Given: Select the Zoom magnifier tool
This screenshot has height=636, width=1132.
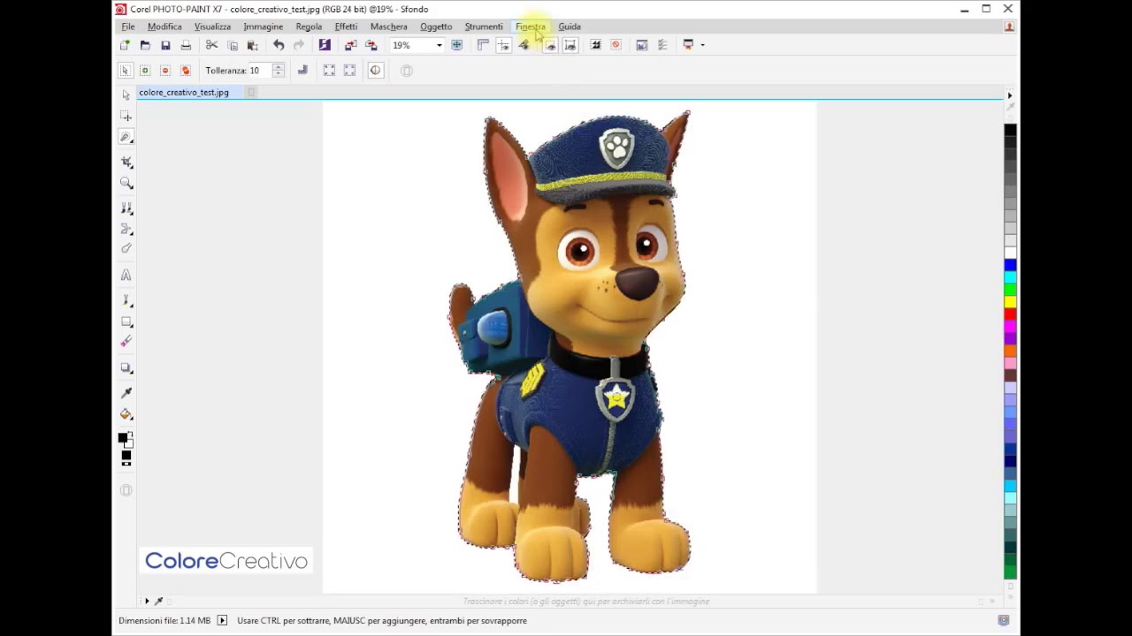Looking at the screenshot, I should (126, 183).
